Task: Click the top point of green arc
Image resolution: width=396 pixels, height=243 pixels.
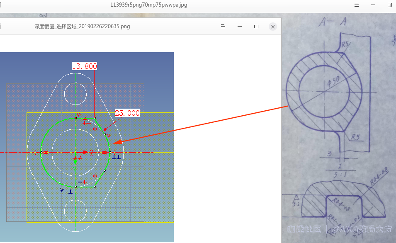Action: click(75, 118)
